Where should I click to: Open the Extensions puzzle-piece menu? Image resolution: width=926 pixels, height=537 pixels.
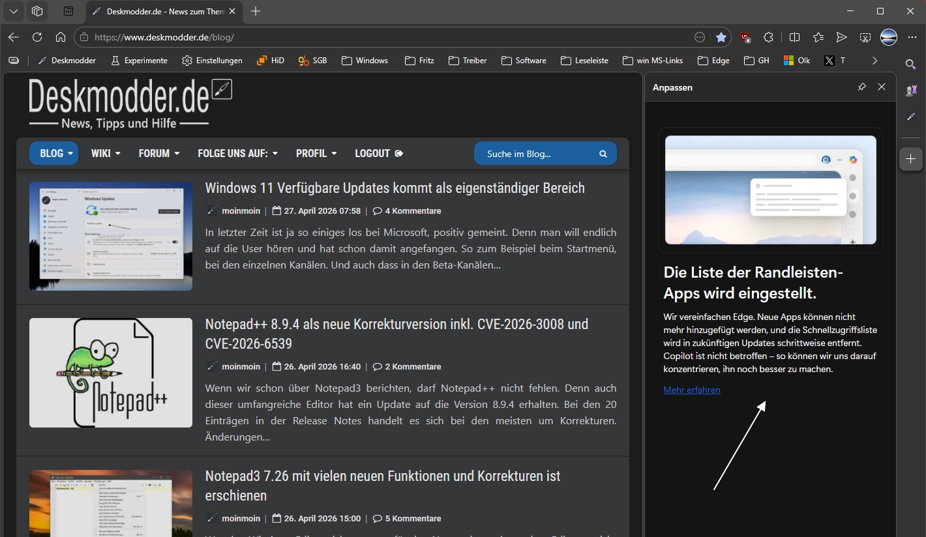point(768,38)
